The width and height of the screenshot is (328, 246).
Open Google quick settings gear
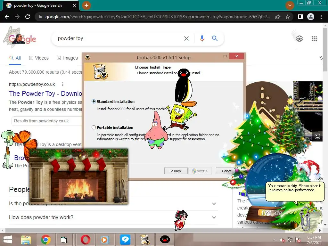point(299,39)
